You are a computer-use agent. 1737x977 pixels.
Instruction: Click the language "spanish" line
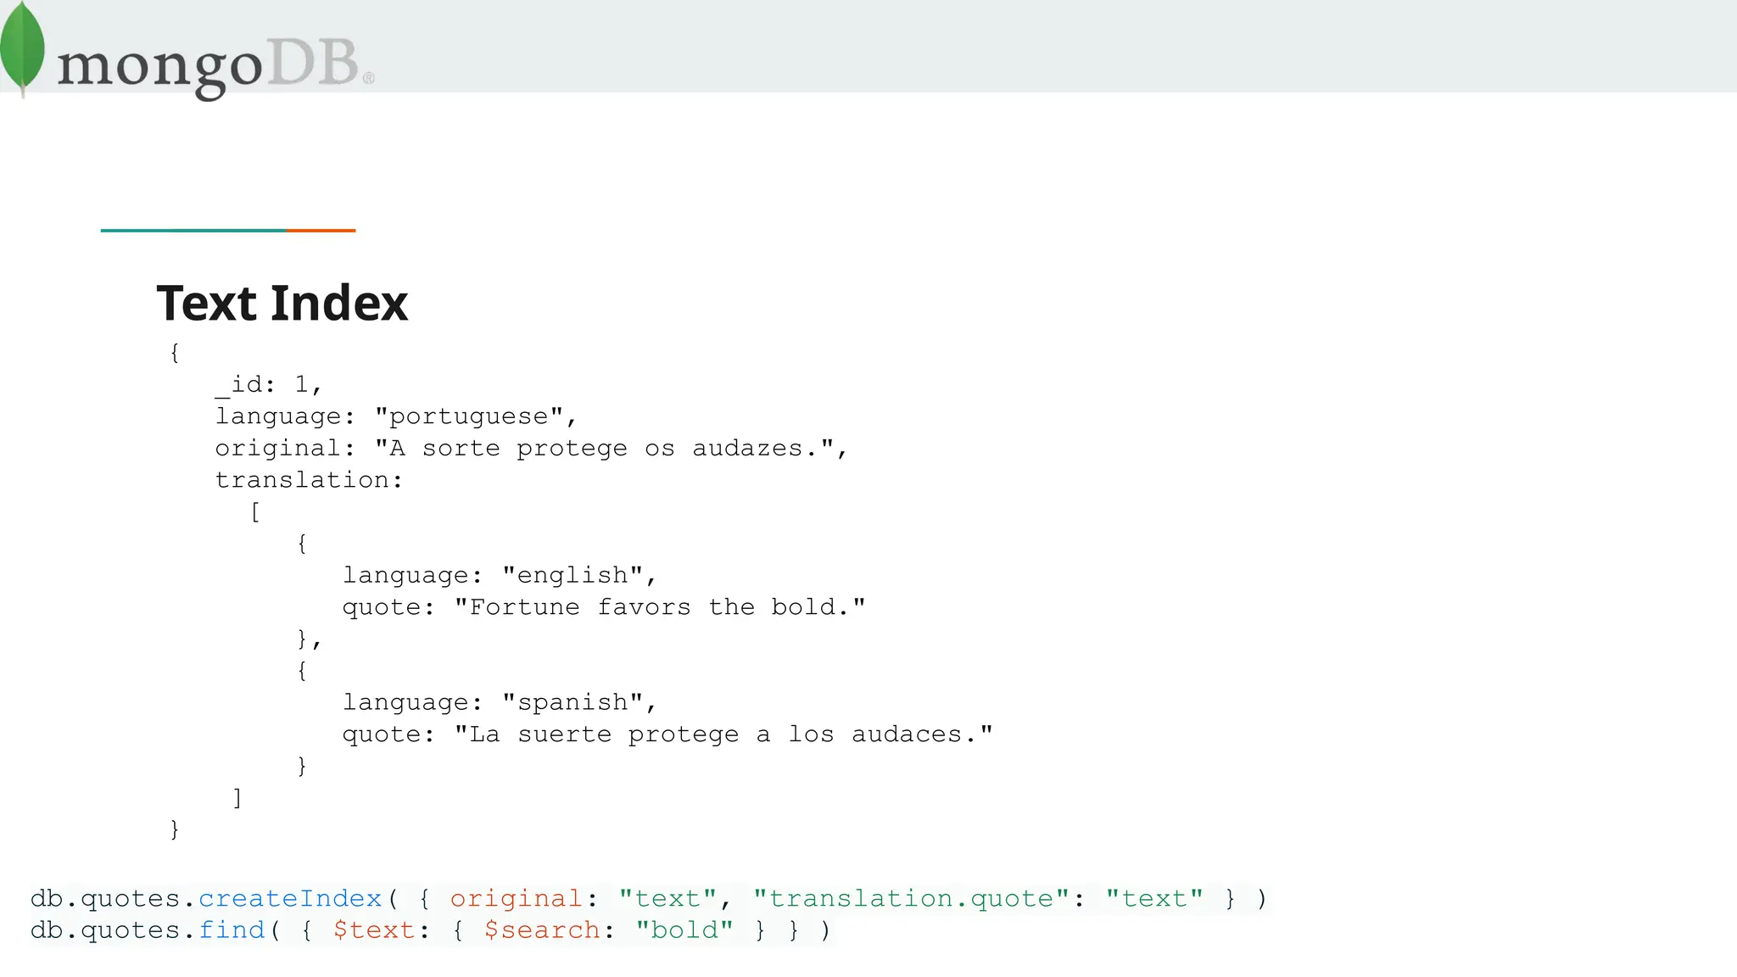500,703
